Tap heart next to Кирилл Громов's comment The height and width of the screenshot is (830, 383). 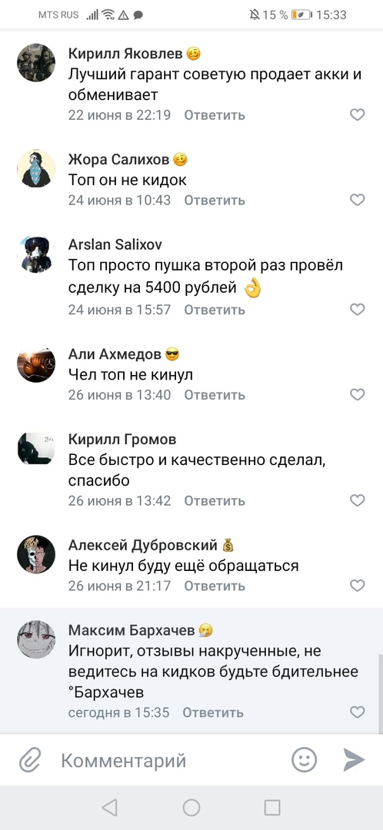pos(358,500)
